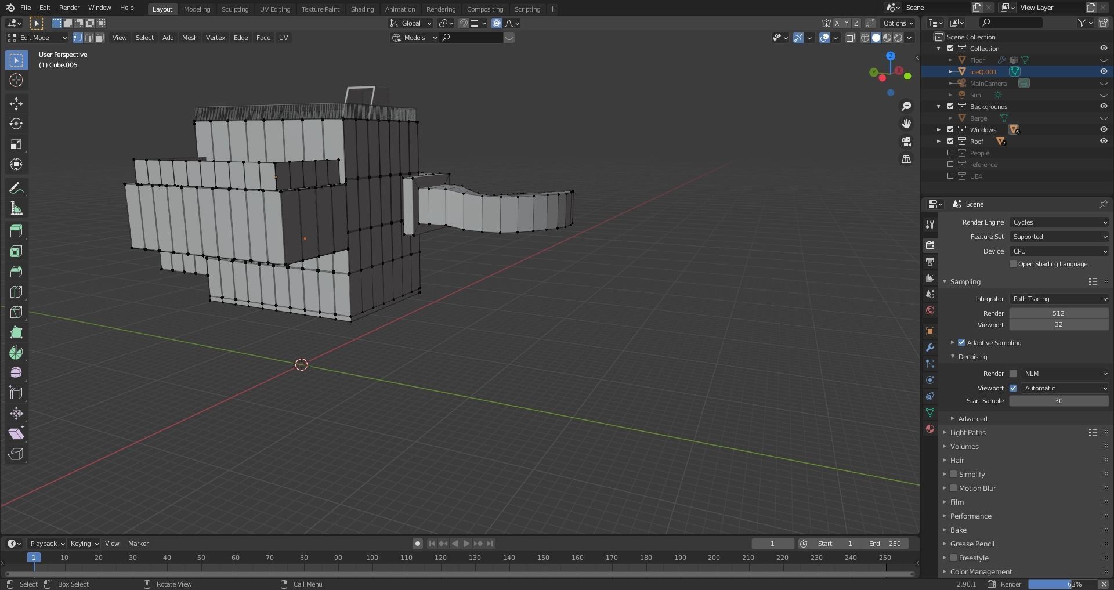The height and width of the screenshot is (590, 1114).
Task: Switch to vertex select mode
Action: click(x=78, y=38)
